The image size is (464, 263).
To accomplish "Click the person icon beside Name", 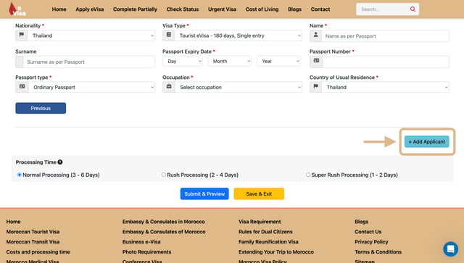I will coord(315,35).
